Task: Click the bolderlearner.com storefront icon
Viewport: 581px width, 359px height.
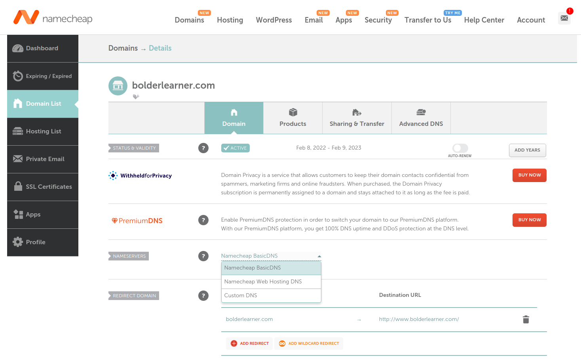Action: (118, 86)
